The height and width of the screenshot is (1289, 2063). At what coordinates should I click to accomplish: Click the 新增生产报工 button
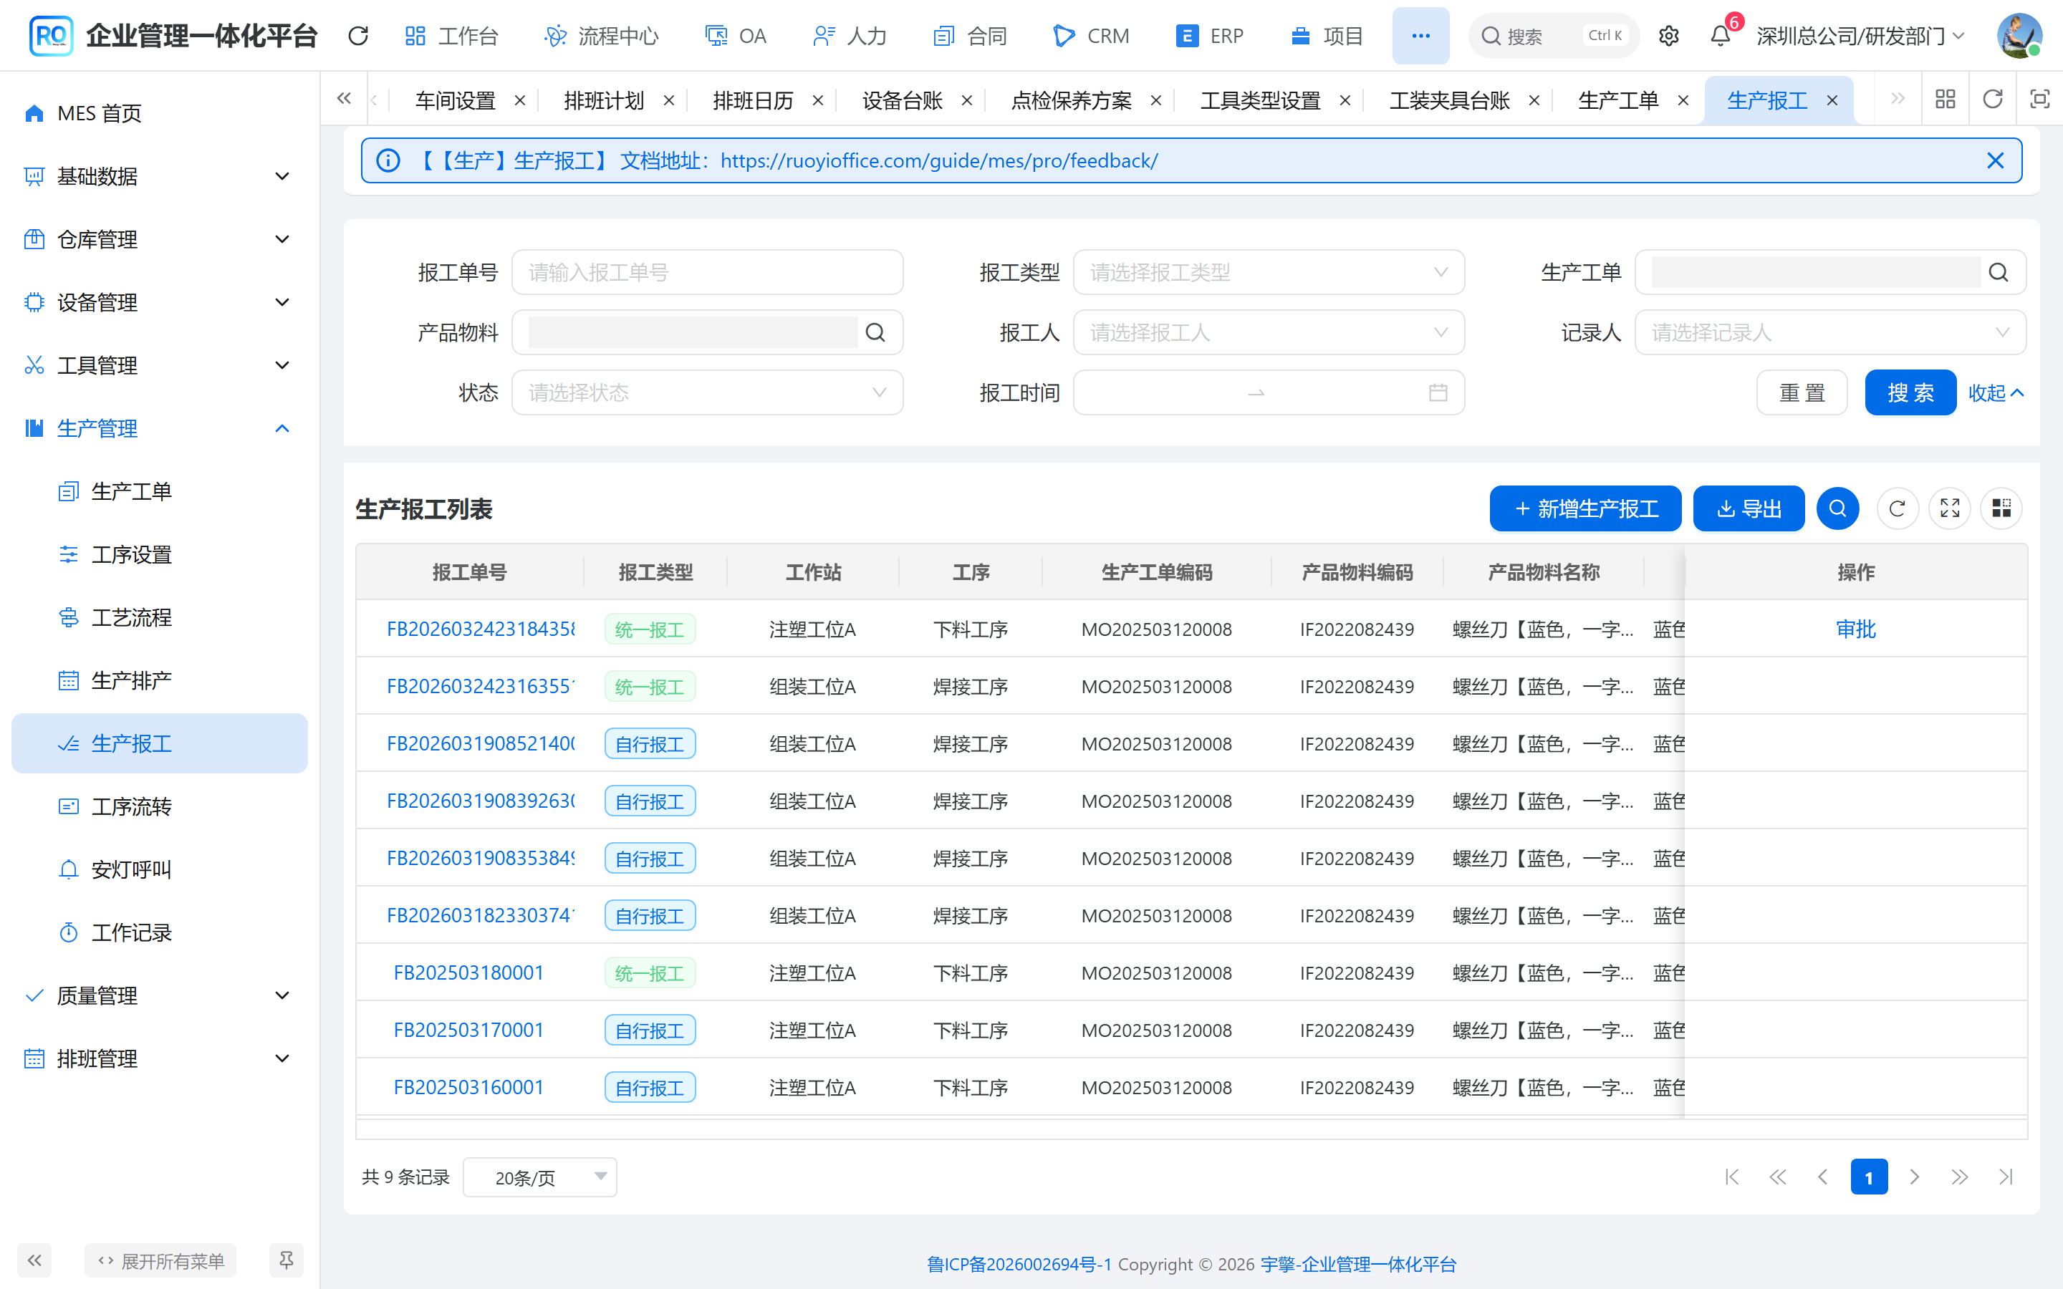pyautogui.click(x=1586, y=509)
